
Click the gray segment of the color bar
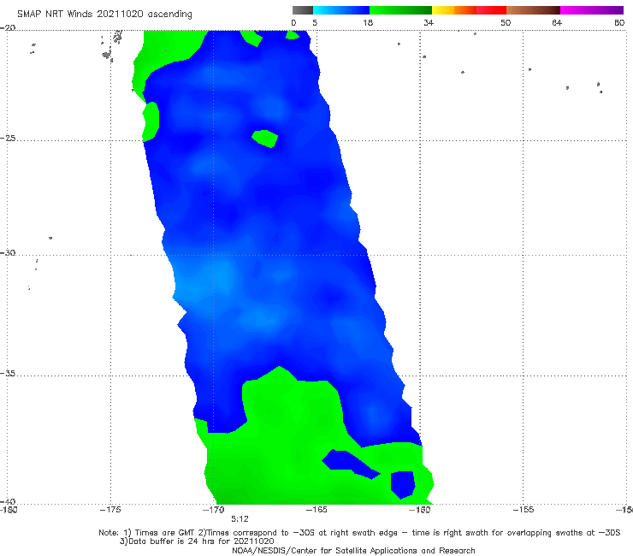coord(303,10)
